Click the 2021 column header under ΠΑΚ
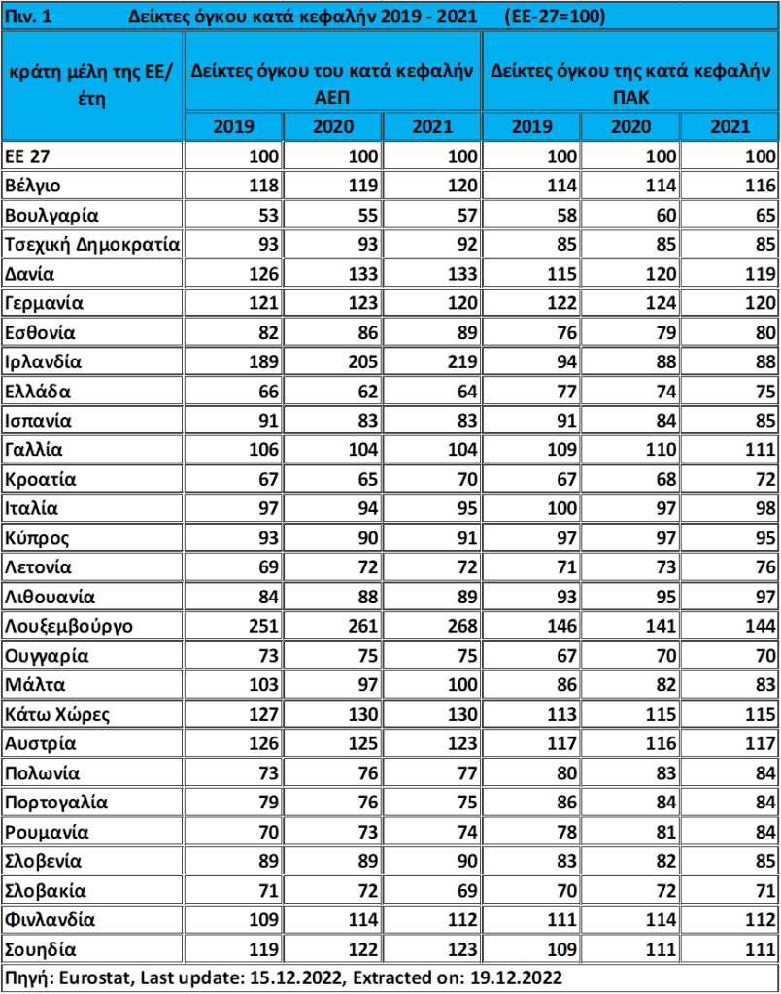781x994 pixels. pyautogui.click(x=730, y=127)
